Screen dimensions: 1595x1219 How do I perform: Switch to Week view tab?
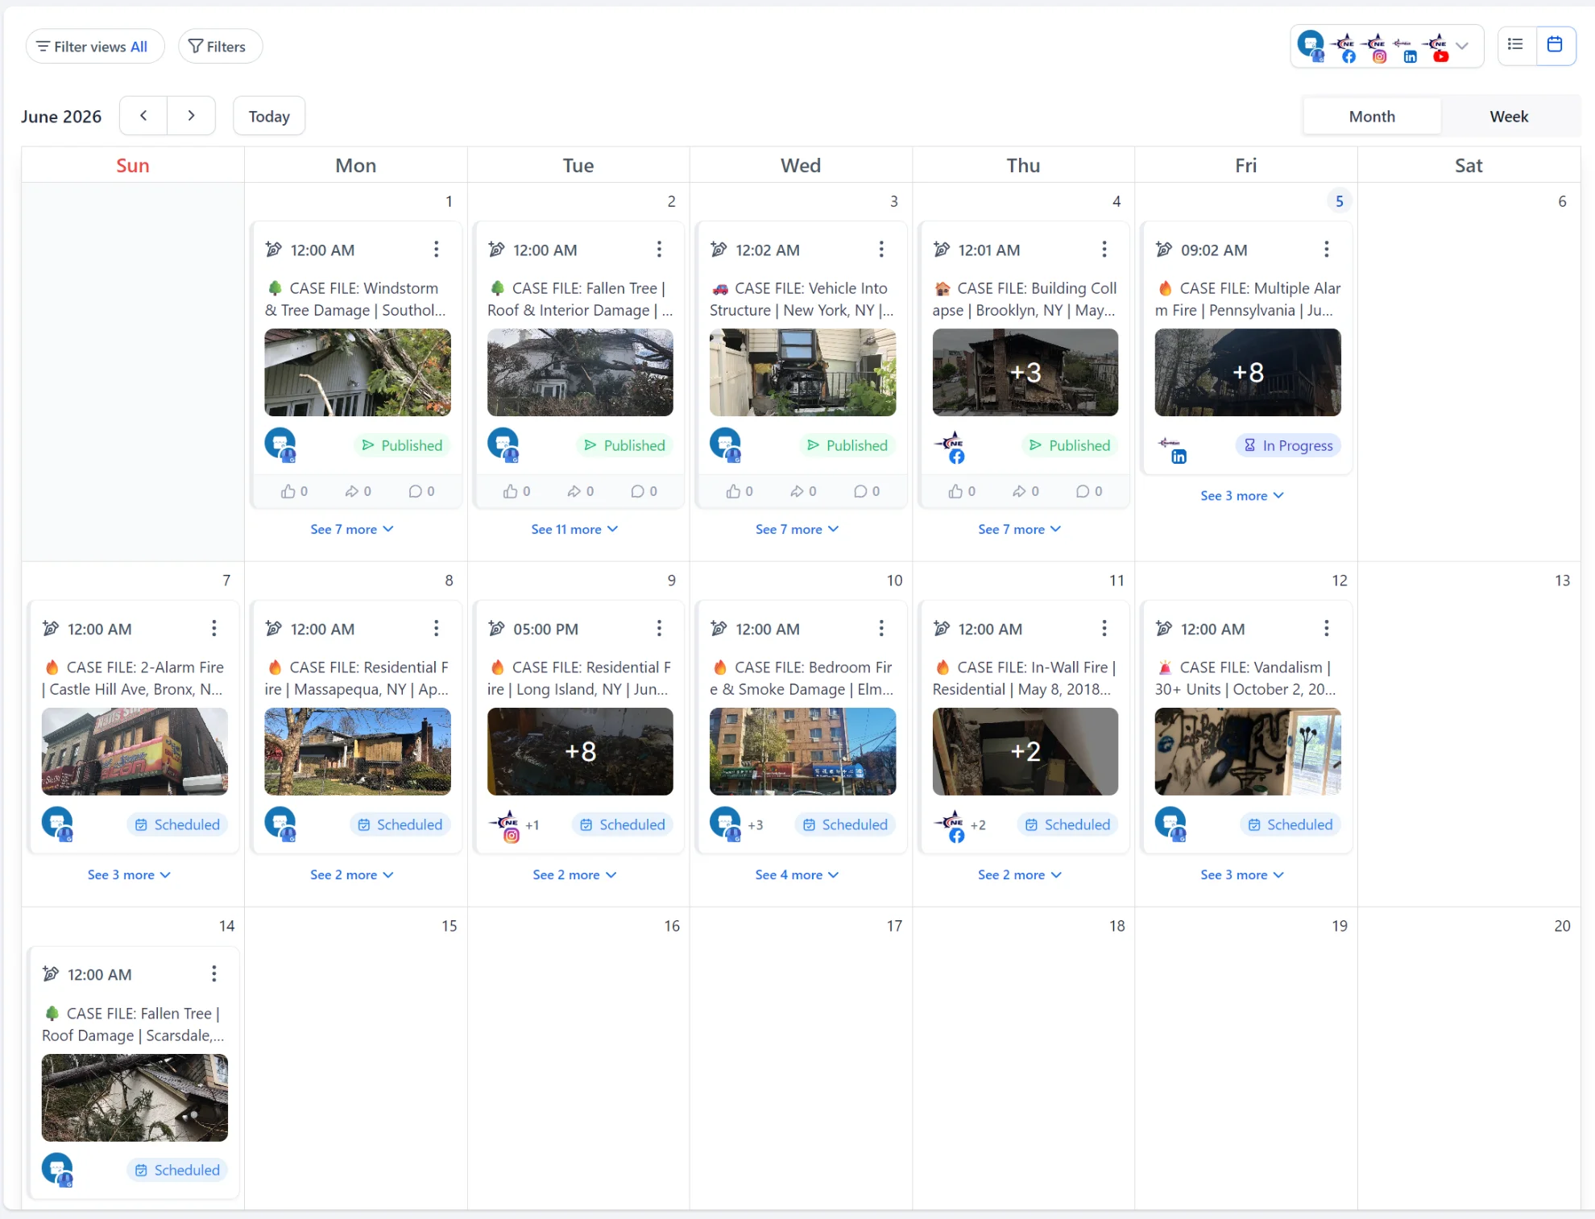coord(1509,117)
